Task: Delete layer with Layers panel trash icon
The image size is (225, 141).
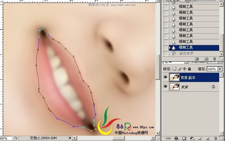Action: pos(215,138)
